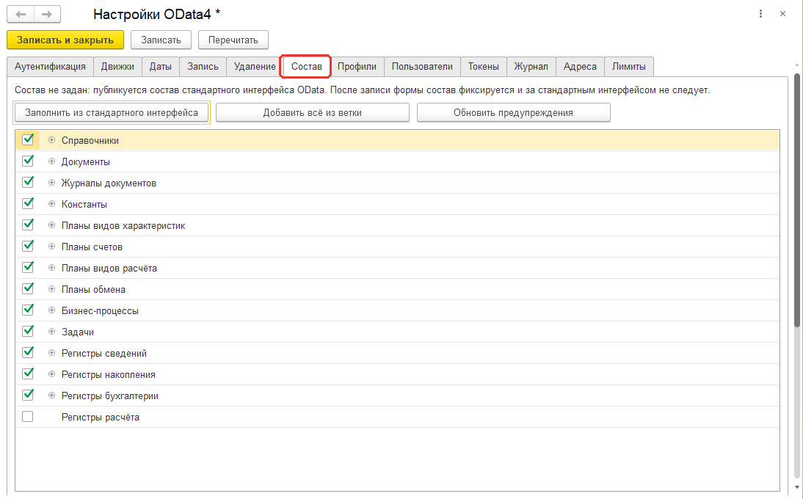Uncheck Регистры накопления checkbox
803x499 pixels.
pos(28,374)
